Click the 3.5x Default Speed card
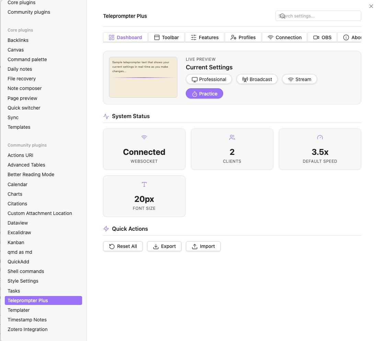The width and height of the screenshot is (376, 341). [320, 149]
